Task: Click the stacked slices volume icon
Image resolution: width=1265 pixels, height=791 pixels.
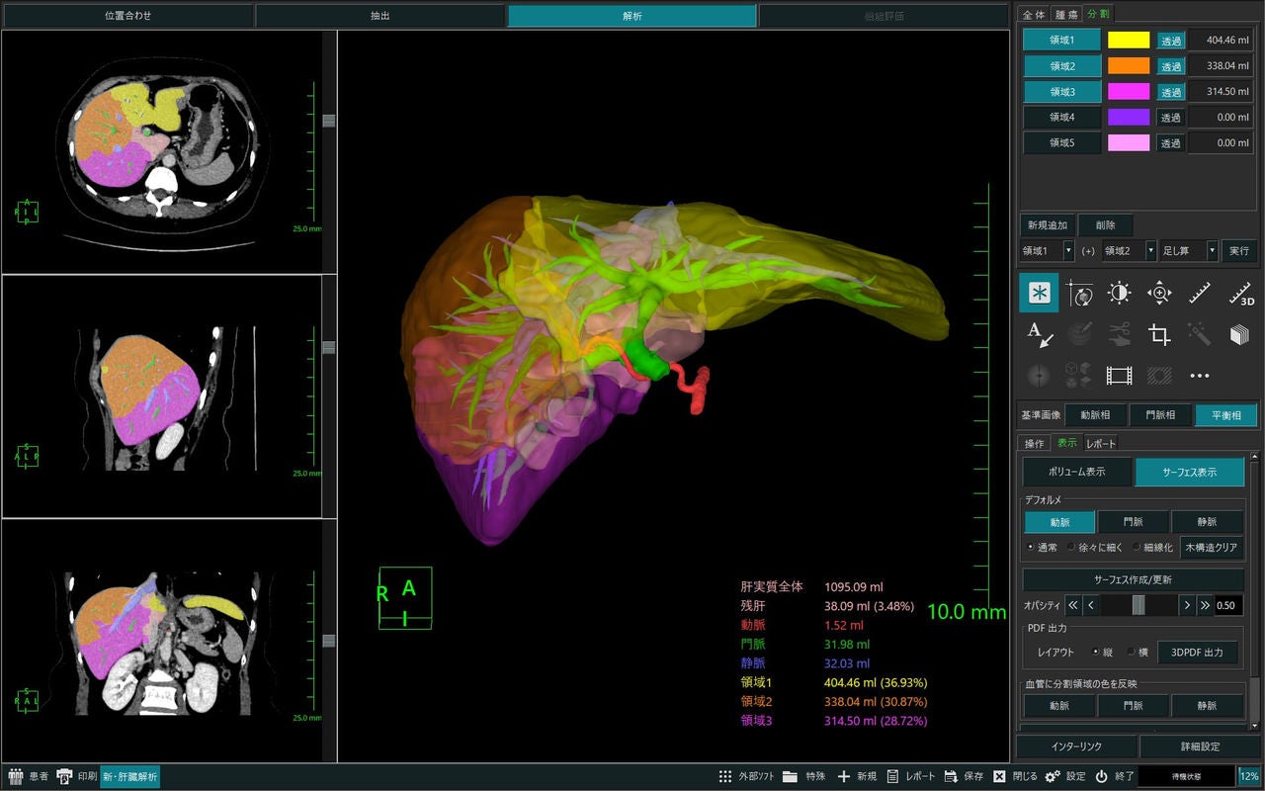Action: click(1240, 334)
